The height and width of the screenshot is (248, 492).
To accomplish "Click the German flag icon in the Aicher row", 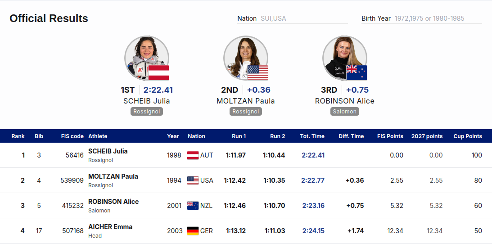I will pos(193,231).
